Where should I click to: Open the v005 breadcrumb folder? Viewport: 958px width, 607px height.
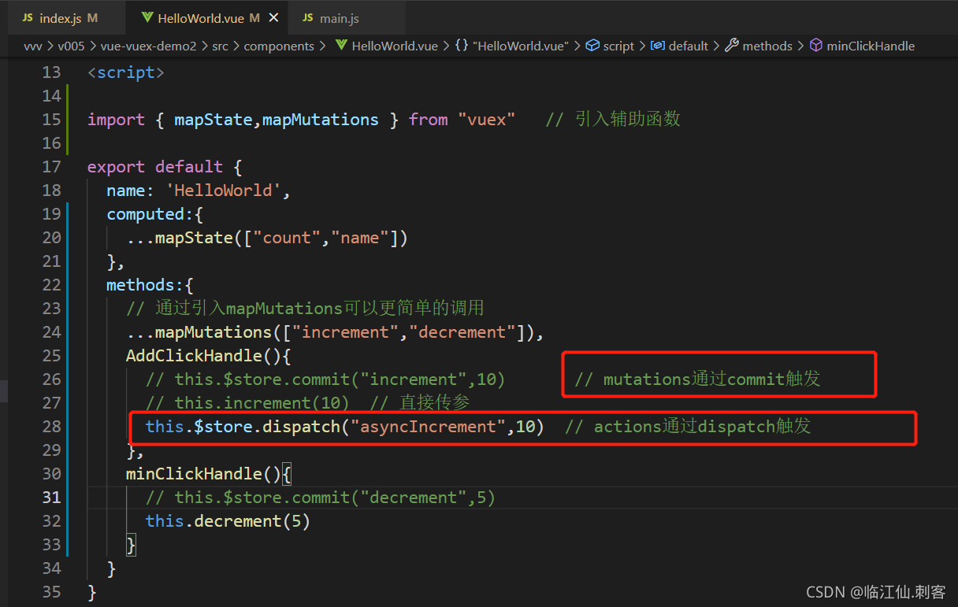(x=72, y=46)
